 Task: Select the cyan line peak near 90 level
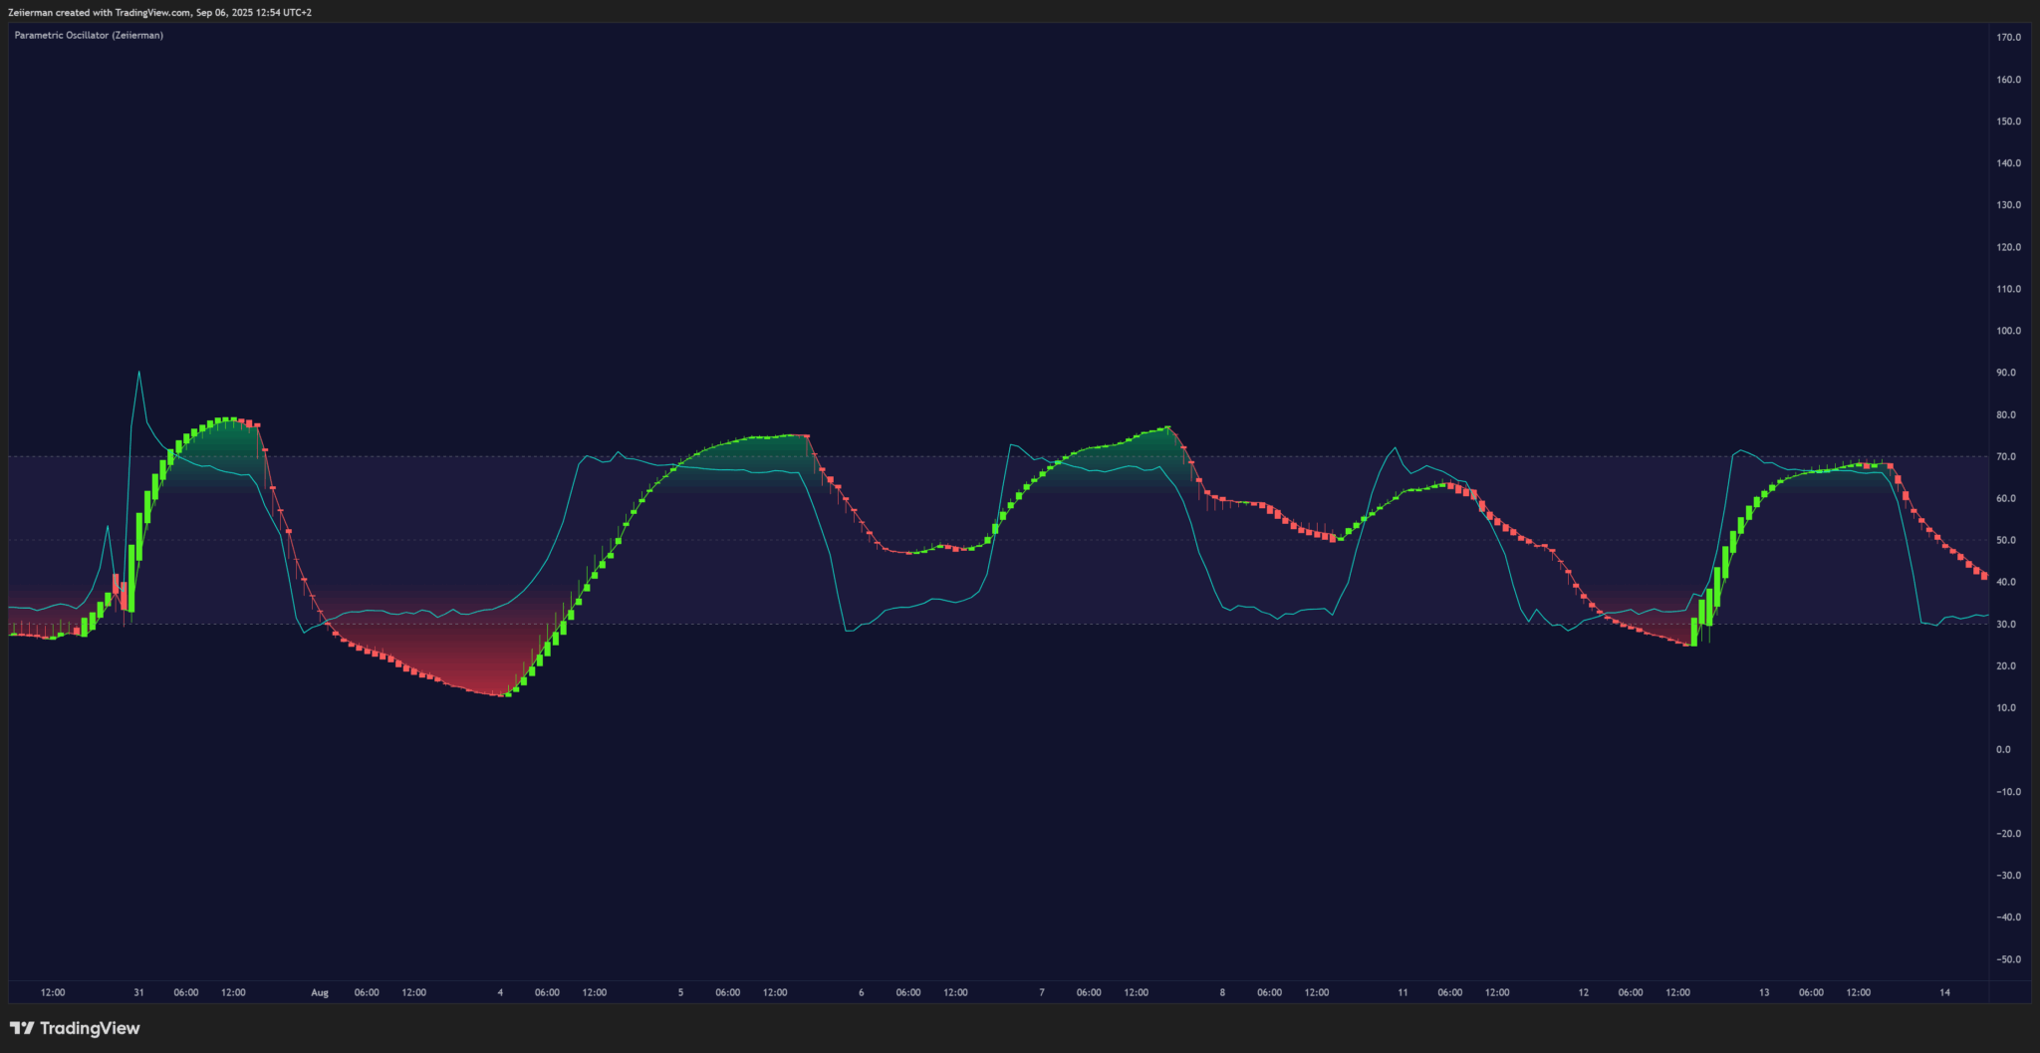(x=139, y=371)
